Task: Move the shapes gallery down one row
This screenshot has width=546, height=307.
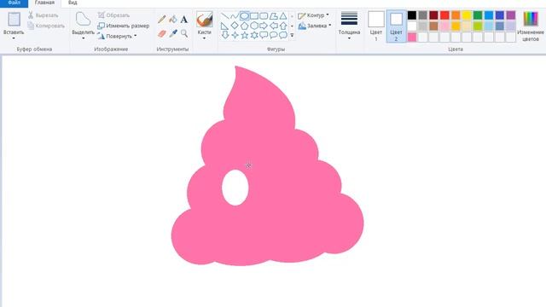Action: pos(292,26)
